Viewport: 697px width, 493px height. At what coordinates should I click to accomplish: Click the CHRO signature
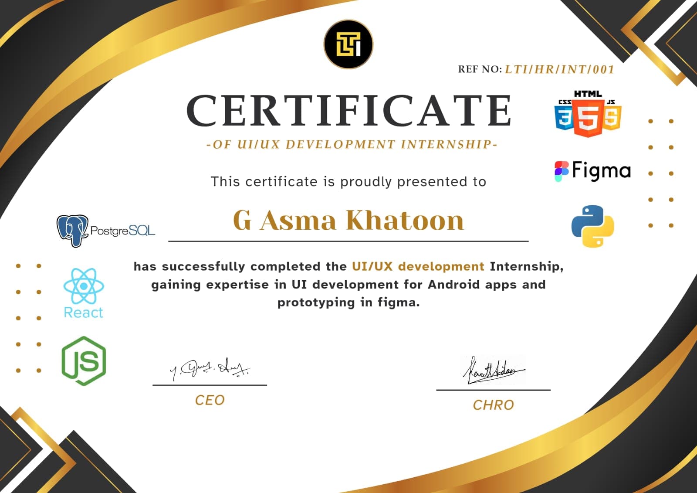[494, 371]
